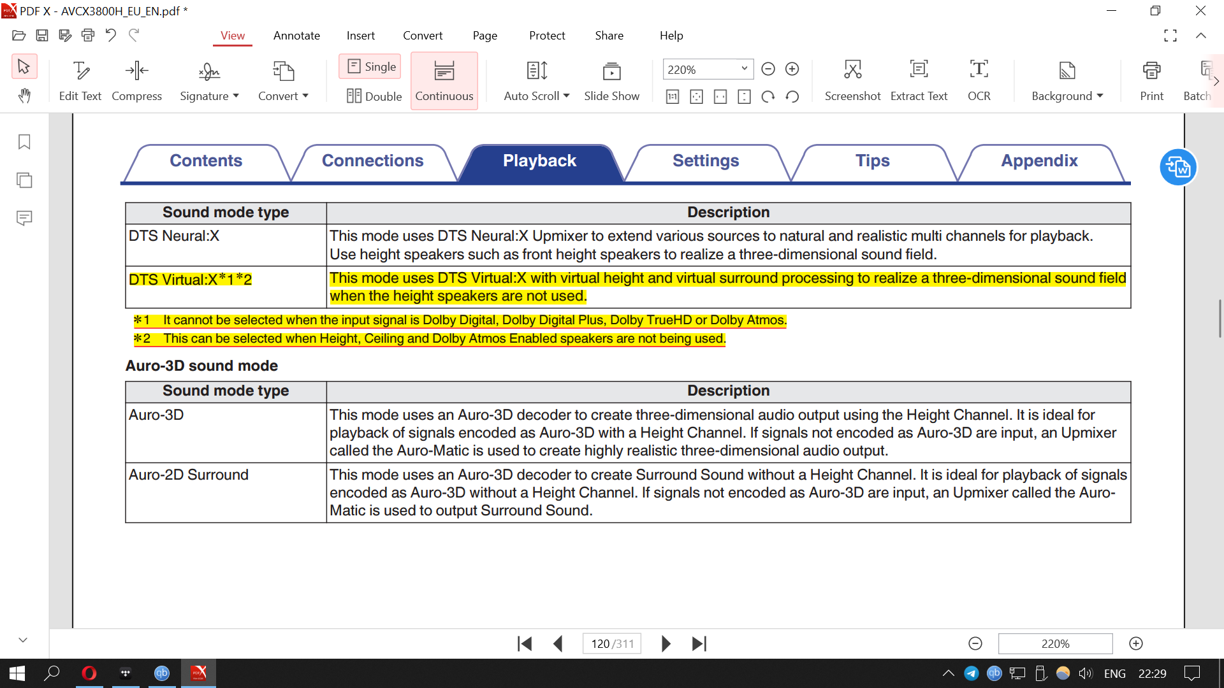The width and height of the screenshot is (1224, 688).
Task: Open the Annotate ribbon tab
Action: tap(296, 36)
